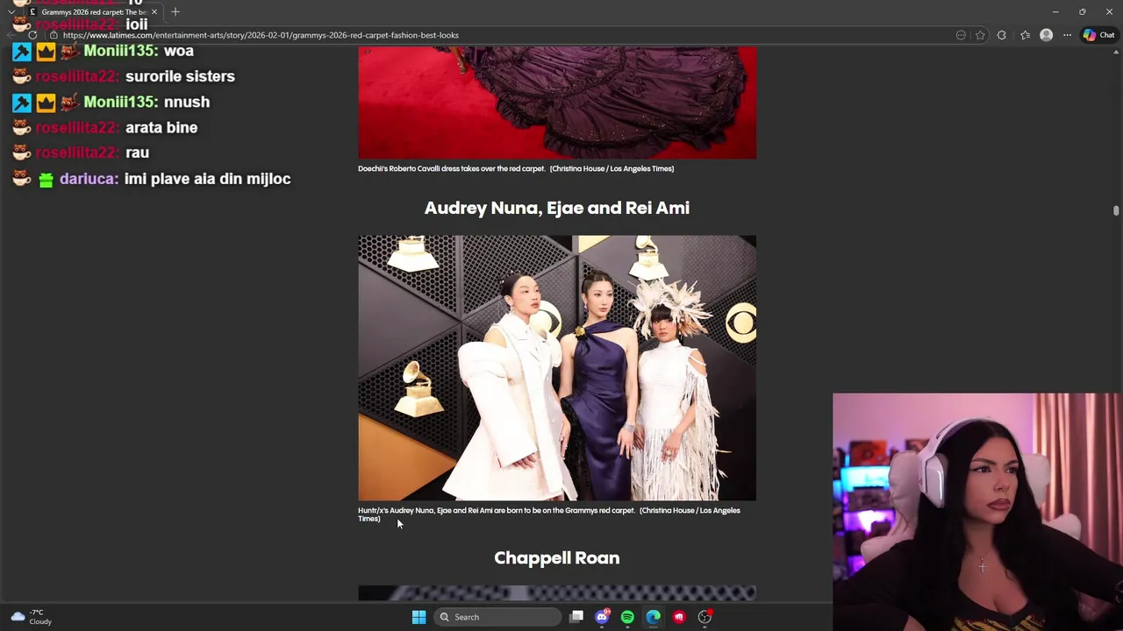Click the webcam overlay of the streamer
Image resolution: width=1123 pixels, height=631 pixels.
[977, 512]
